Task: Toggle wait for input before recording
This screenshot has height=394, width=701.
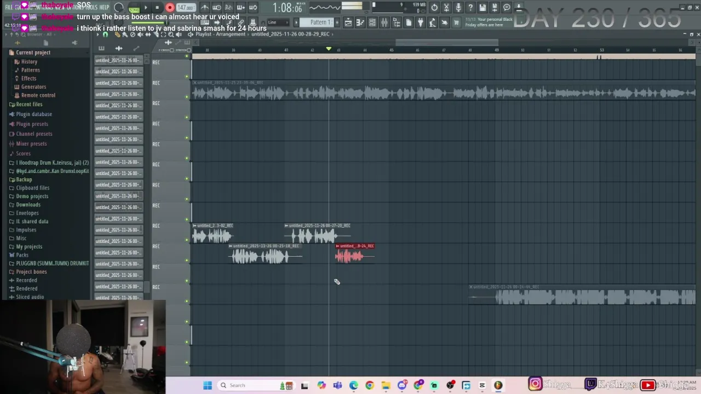Action: (216, 8)
